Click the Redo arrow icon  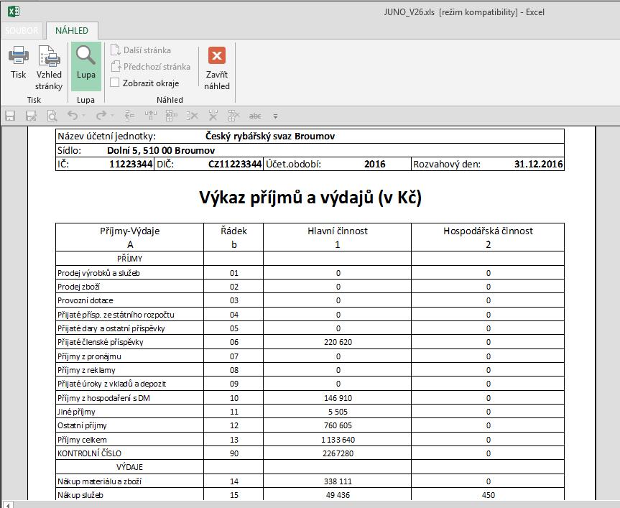pyautogui.click(x=101, y=115)
